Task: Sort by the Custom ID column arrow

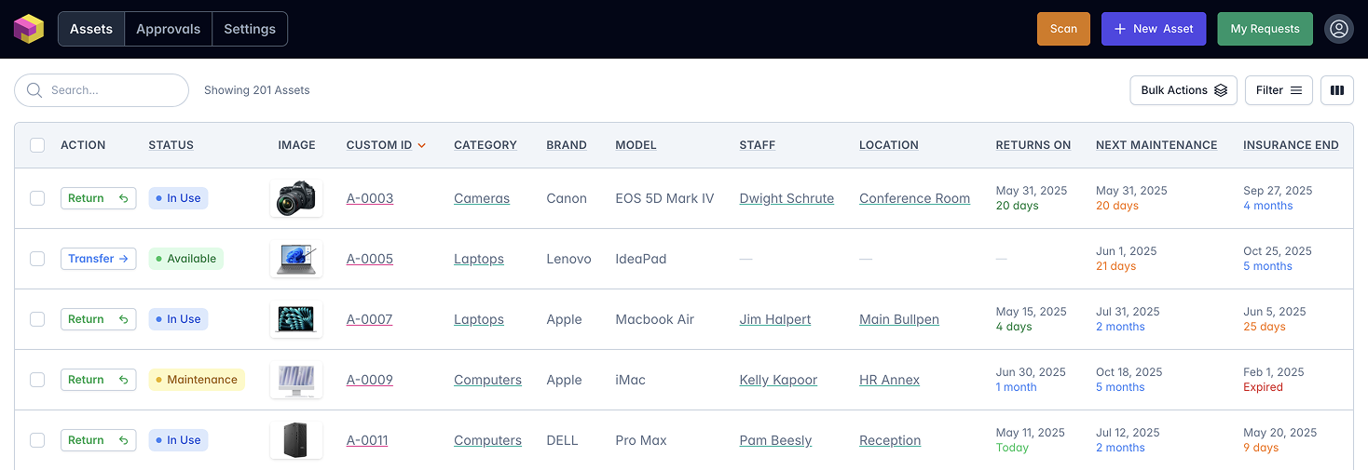Action: 422,145
